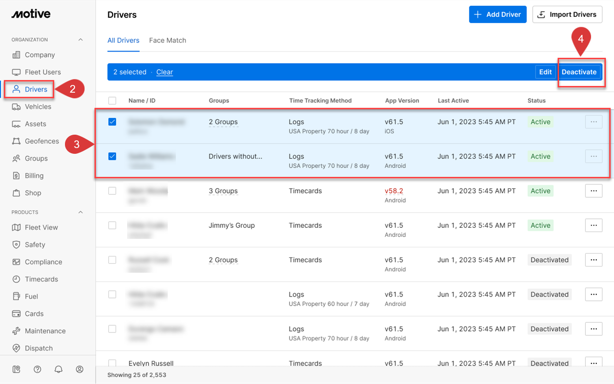
Task: Open more options for Jimmy's Group row
Action: click(x=593, y=225)
